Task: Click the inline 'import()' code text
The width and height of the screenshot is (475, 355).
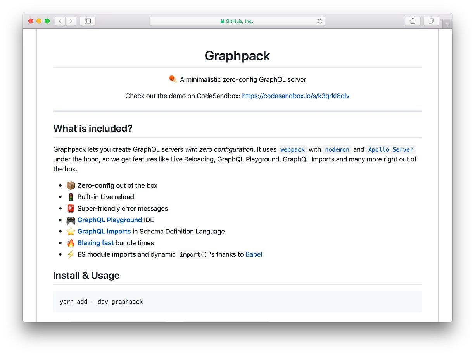Action: (x=193, y=254)
